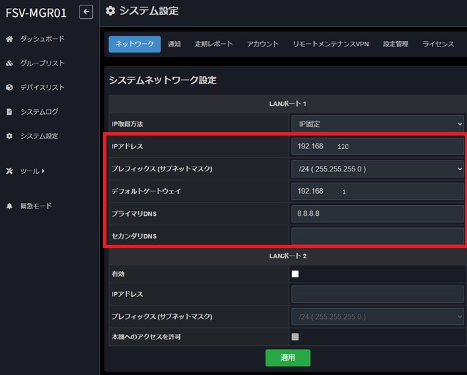
Task: Open システム設定 in the sidebar
Action: (39, 136)
